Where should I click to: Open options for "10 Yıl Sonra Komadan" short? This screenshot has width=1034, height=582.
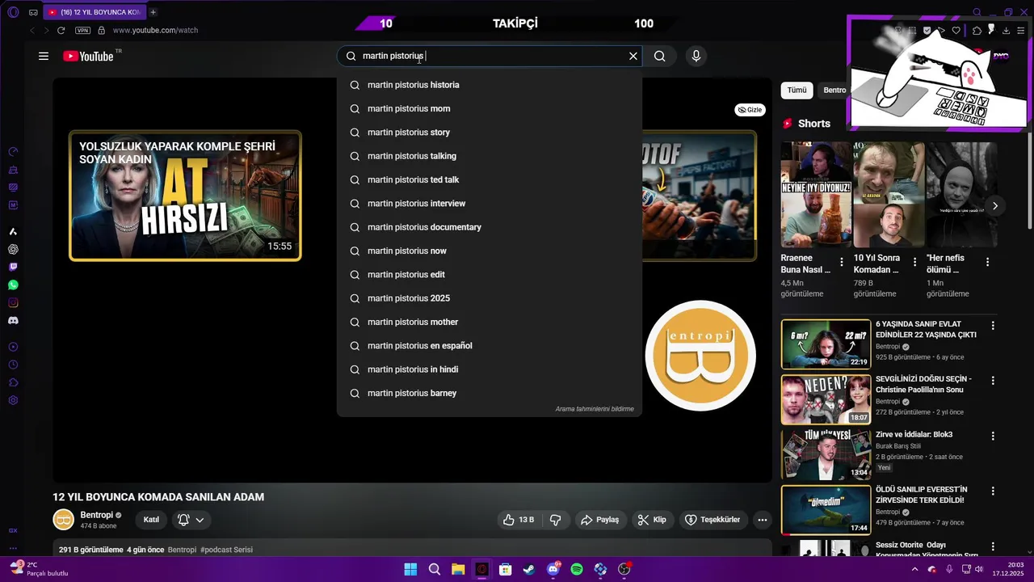[914, 262]
